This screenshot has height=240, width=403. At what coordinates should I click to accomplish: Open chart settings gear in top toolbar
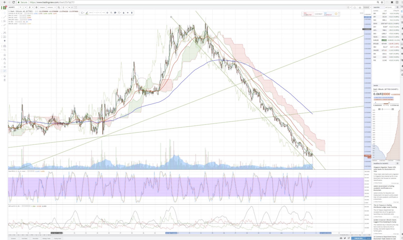coord(37,7)
